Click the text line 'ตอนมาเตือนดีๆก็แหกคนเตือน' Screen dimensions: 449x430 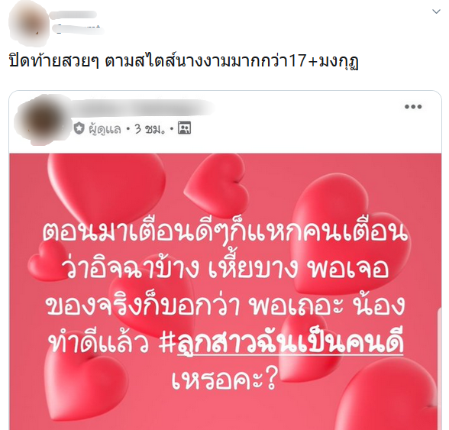224,232
